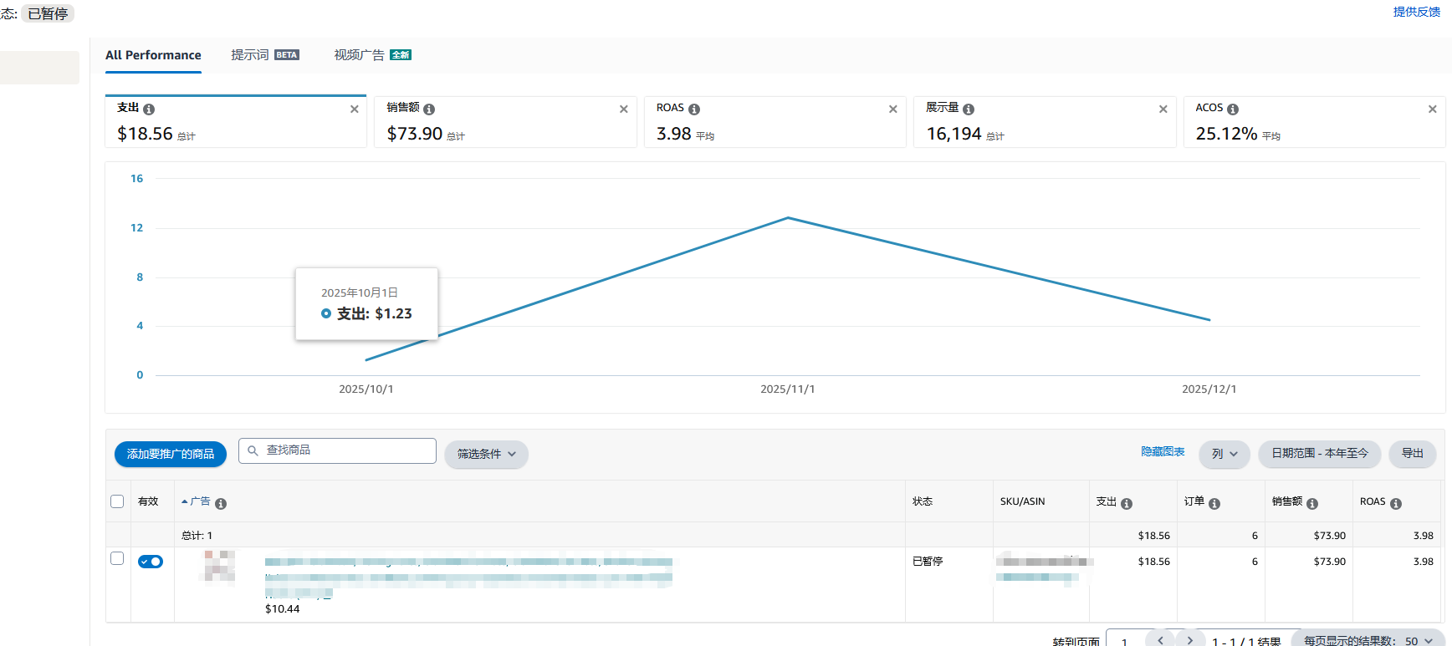Close the ACOS metric card

pos(1432,109)
